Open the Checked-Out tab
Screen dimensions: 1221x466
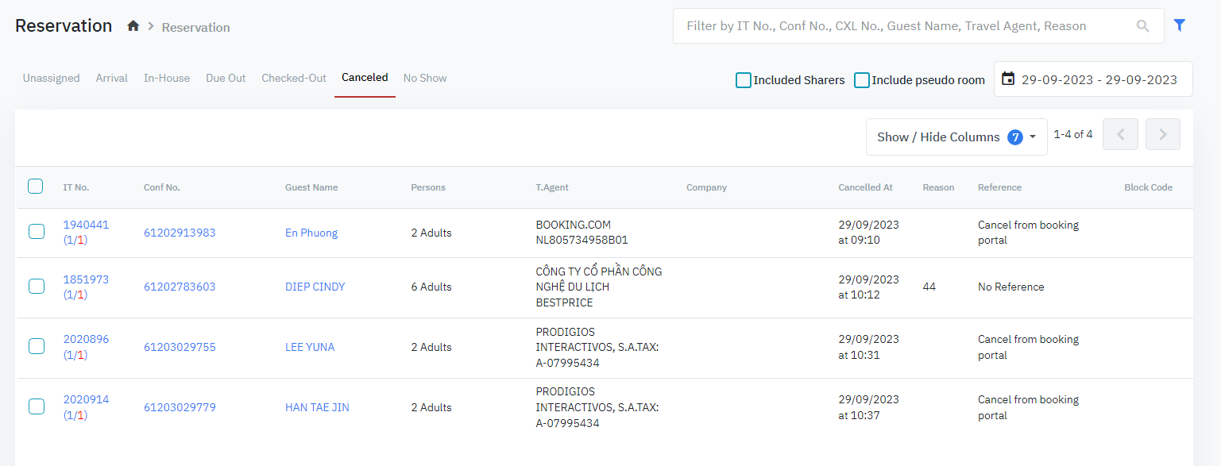[294, 78]
